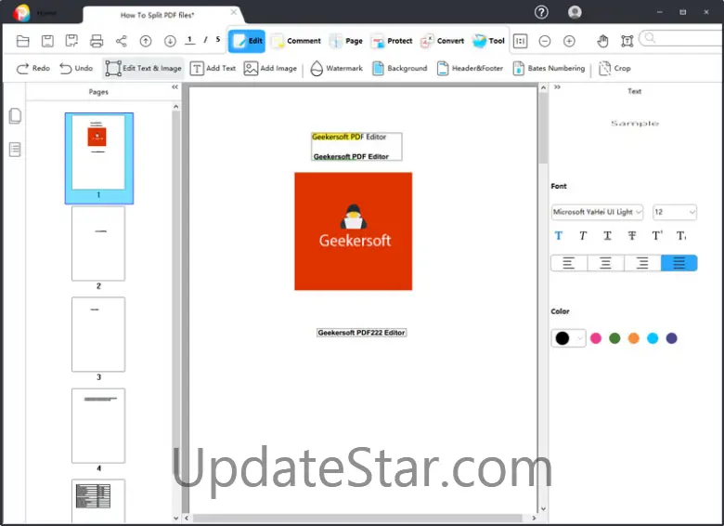
Task: Click Add Text
Action: pos(213,69)
